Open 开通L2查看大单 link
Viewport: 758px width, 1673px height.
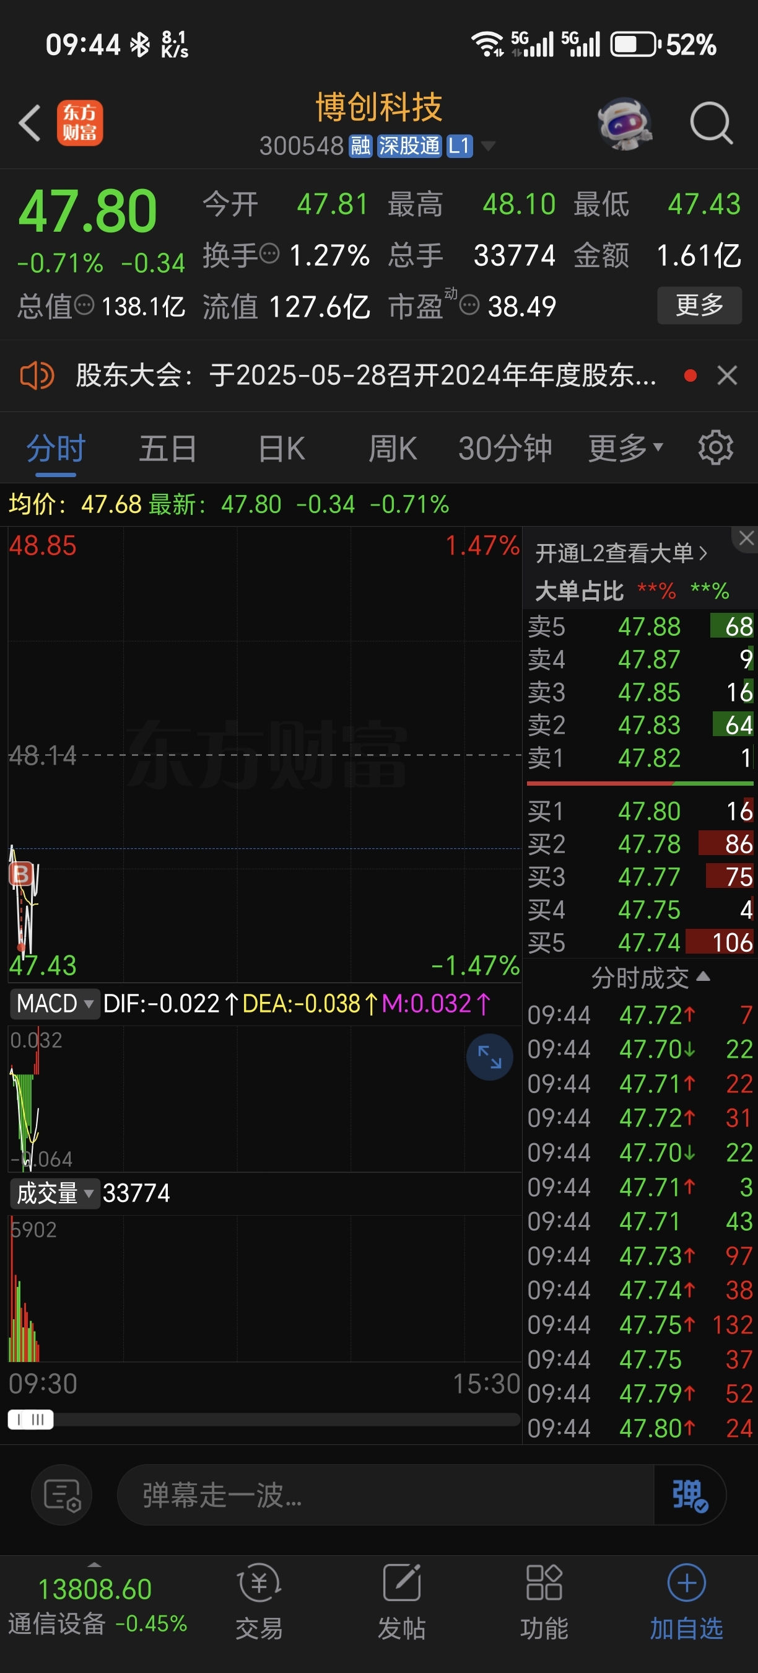tap(621, 553)
